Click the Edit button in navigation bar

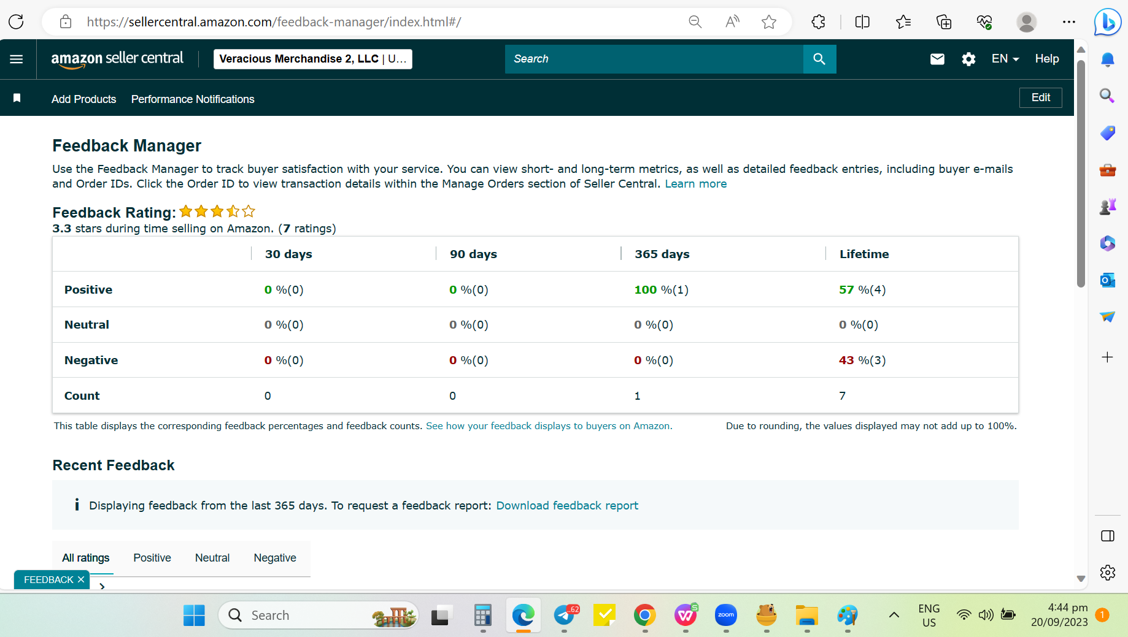point(1041,97)
